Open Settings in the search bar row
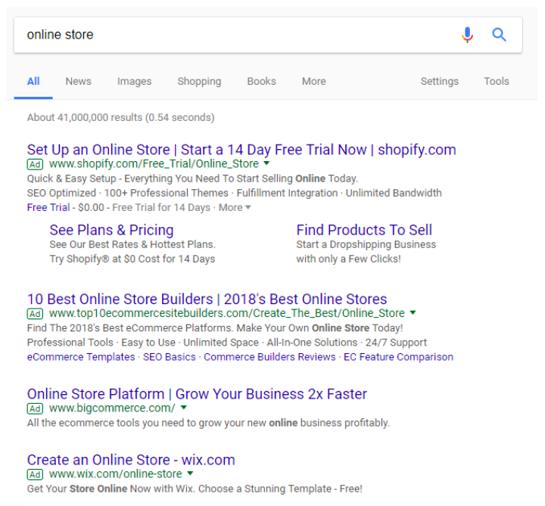 tap(440, 81)
